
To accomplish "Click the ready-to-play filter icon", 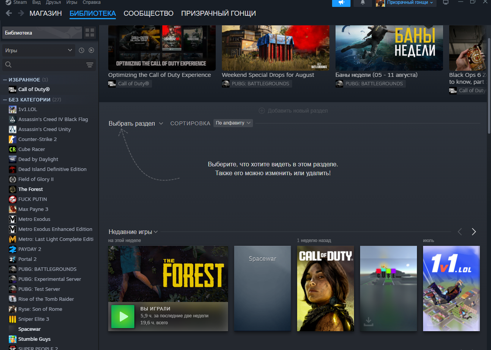I will (x=91, y=50).
